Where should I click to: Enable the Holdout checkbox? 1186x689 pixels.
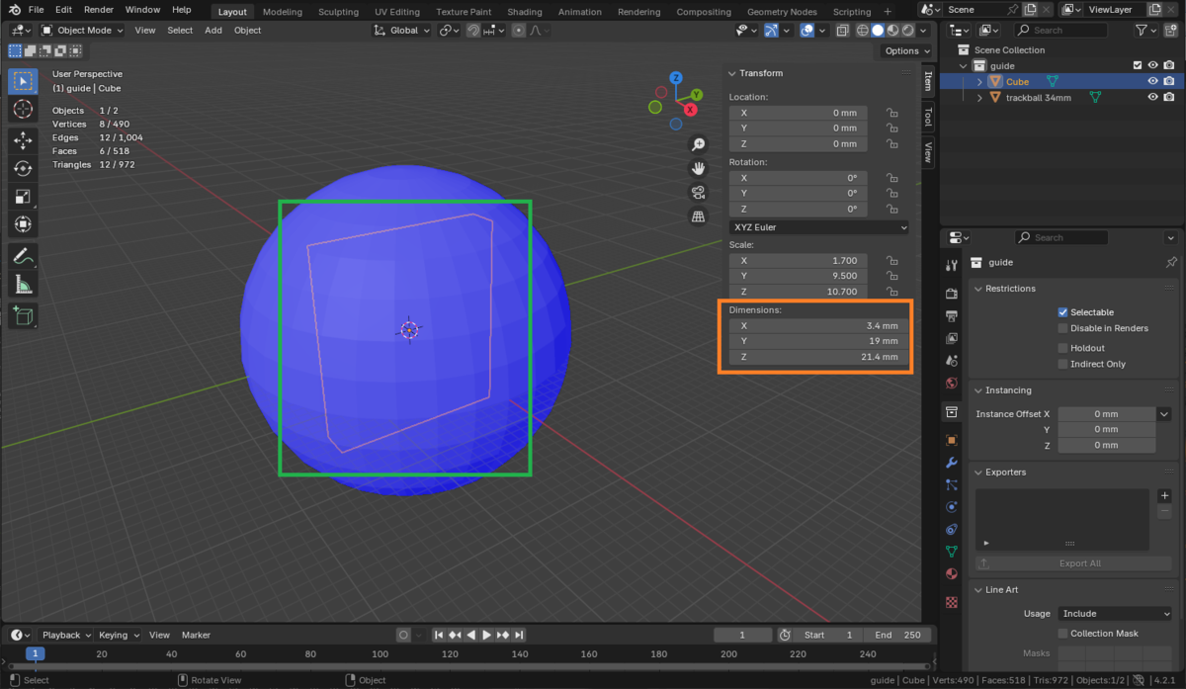1062,348
